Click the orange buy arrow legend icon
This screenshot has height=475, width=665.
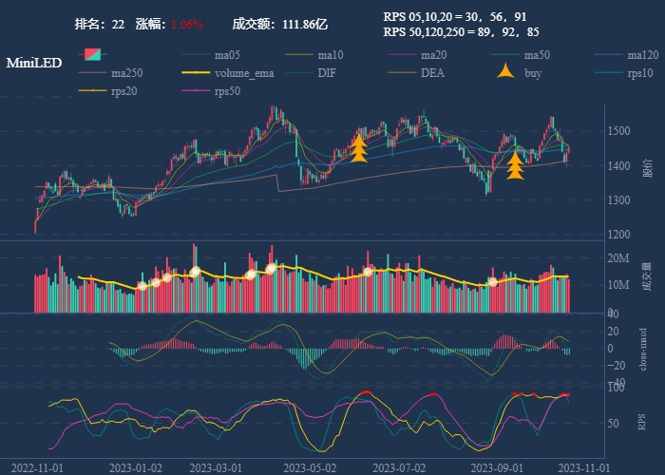point(506,73)
